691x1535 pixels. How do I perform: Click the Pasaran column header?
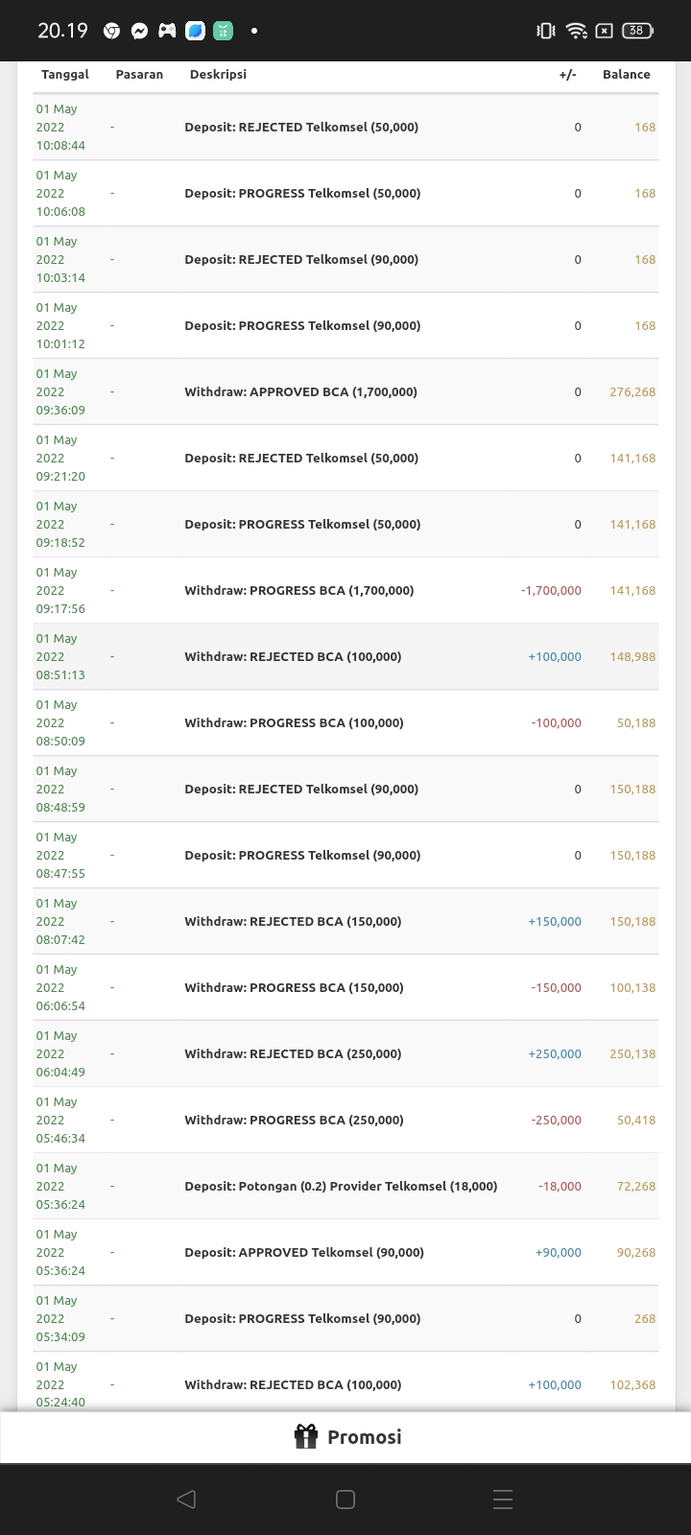(x=139, y=74)
